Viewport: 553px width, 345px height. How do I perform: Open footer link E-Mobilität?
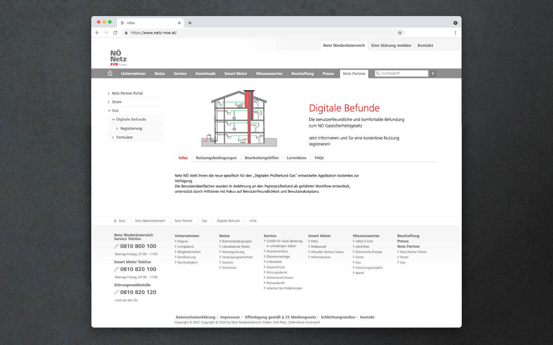coord(274,262)
